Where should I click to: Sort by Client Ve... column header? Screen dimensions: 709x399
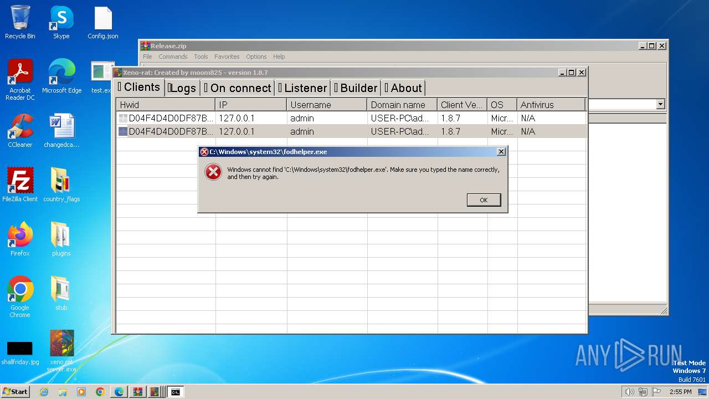tap(463, 105)
